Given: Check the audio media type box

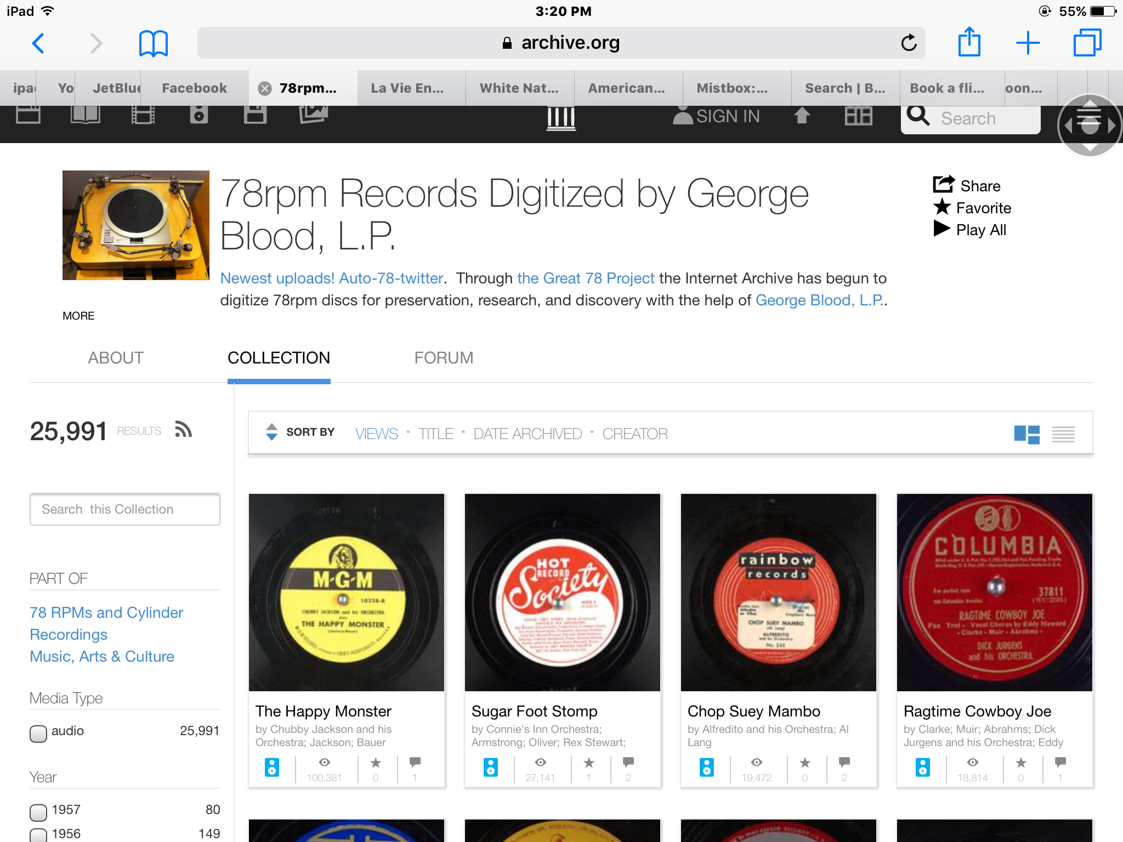Looking at the screenshot, I should coord(38,733).
